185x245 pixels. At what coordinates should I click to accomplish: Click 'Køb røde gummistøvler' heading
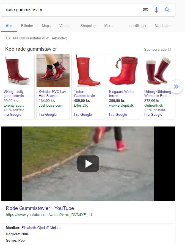[31, 49]
